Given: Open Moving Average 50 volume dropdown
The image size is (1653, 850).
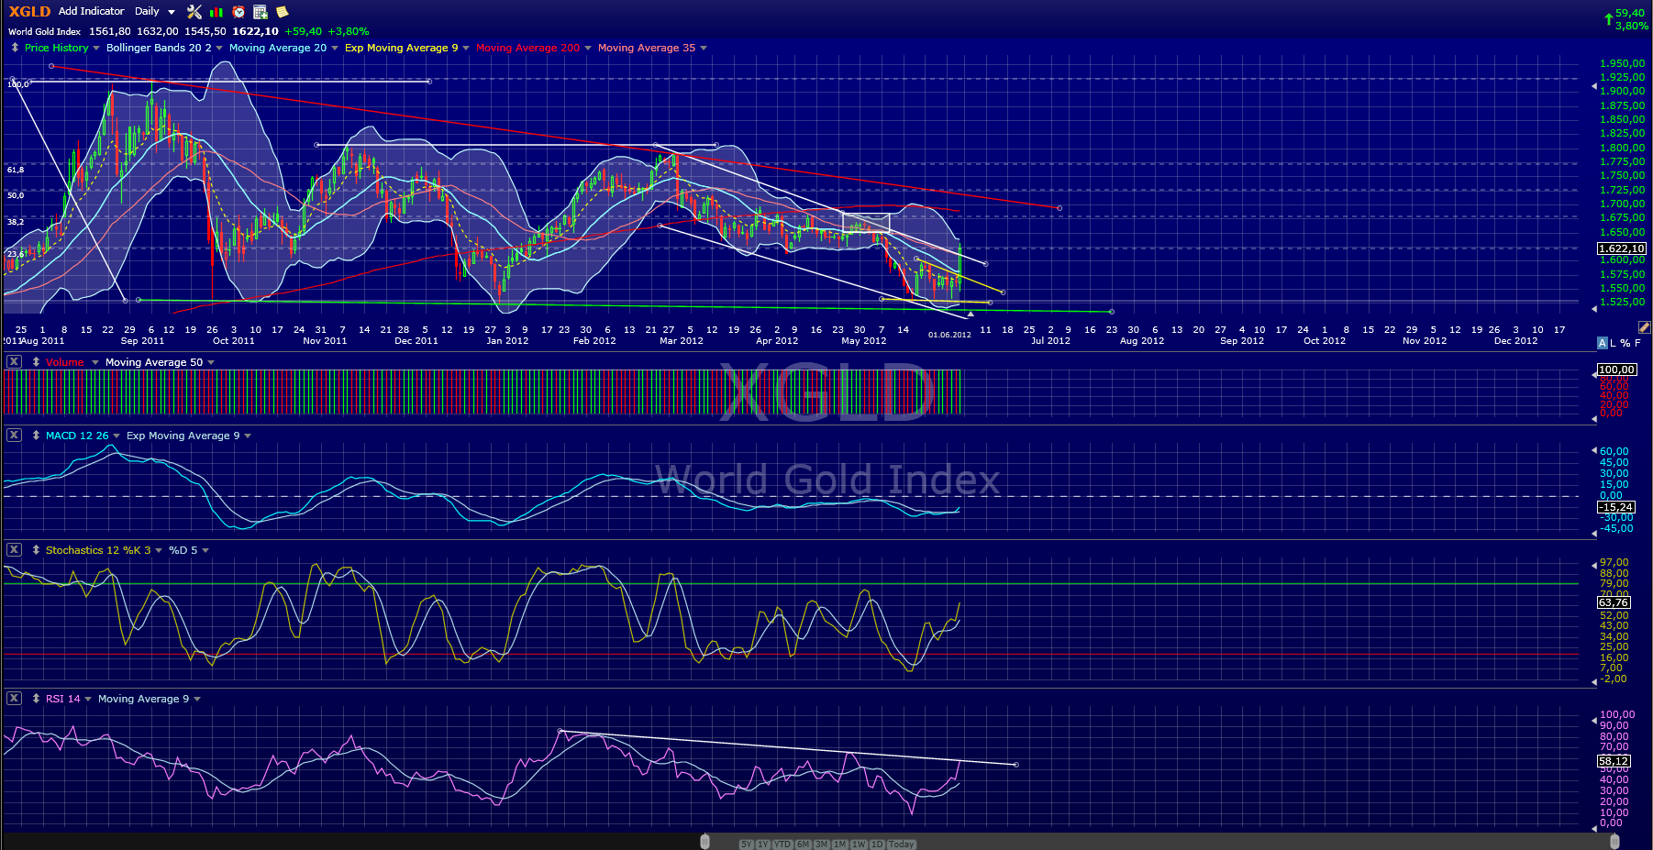Looking at the screenshot, I should click(x=211, y=363).
